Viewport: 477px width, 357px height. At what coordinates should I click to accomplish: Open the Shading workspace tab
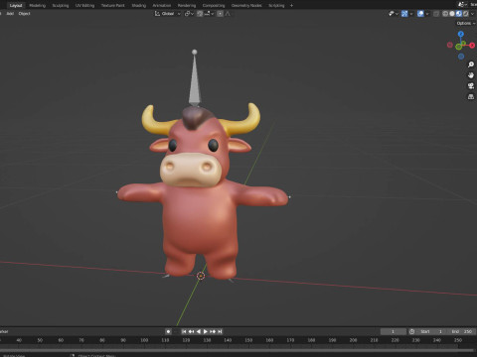tap(139, 5)
